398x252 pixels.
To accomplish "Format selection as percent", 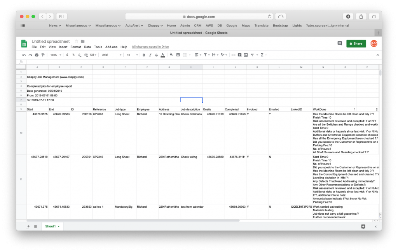I will [73, 55].
